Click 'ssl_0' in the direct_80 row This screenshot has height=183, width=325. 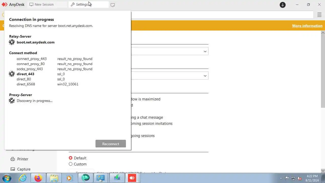61,79
